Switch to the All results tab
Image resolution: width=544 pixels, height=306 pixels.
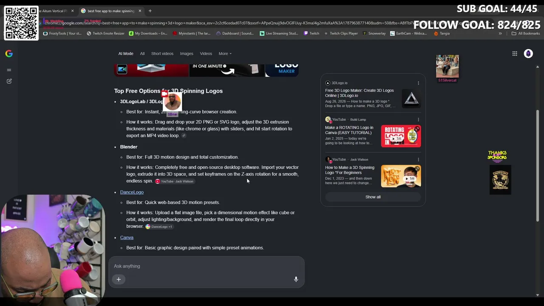[x=142, y=54]
